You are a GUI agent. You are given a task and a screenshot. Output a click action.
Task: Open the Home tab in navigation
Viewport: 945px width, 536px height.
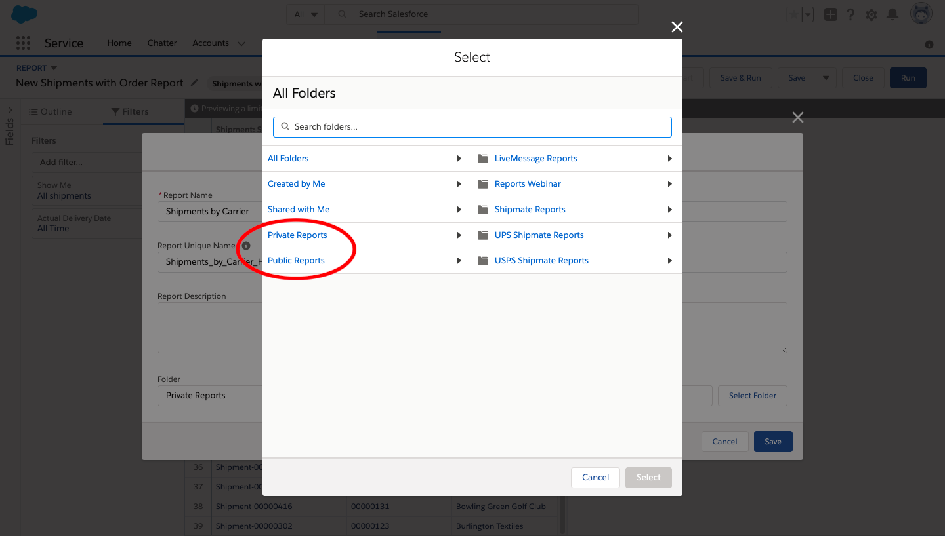point(119,43)
